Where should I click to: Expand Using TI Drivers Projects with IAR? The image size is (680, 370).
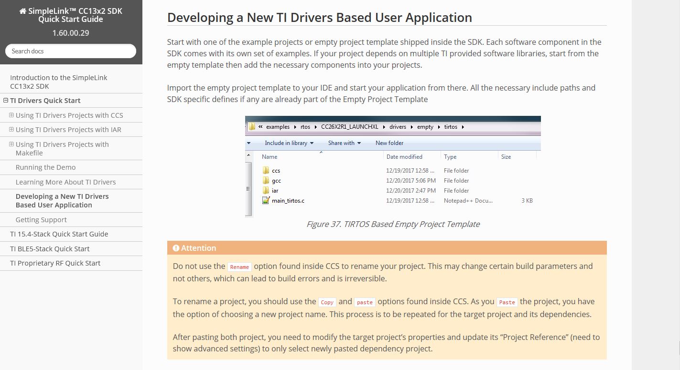(11, 129)
